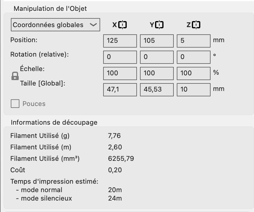Screen dimensions: 254x212
Task: Focus the Échelle Y percentage field
Action: click(157, 73)
